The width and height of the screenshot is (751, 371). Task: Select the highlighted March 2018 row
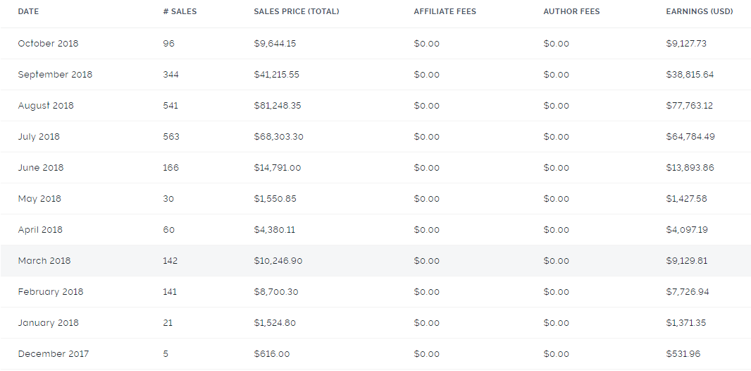click(x=375, y=261)
